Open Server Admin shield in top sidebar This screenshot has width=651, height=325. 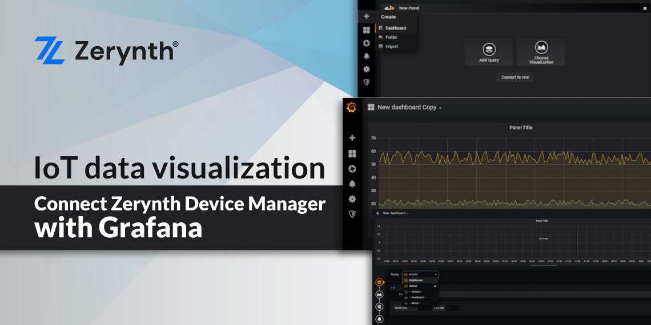pyautogui.click(x=366, y=82)
